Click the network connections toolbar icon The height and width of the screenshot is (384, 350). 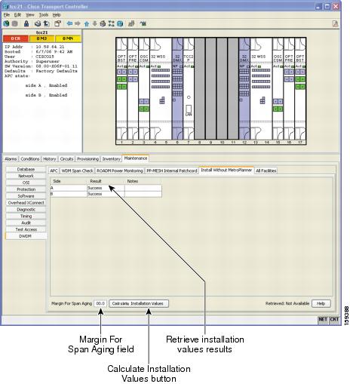[x=111, y=23]
